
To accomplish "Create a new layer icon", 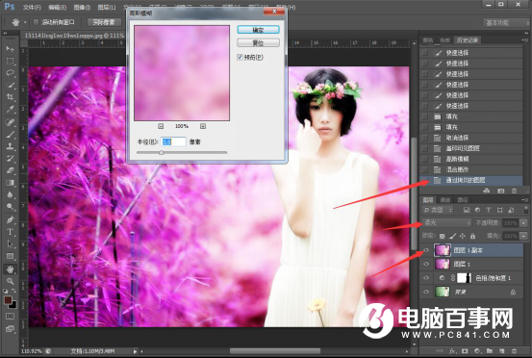I will [501, 351].
